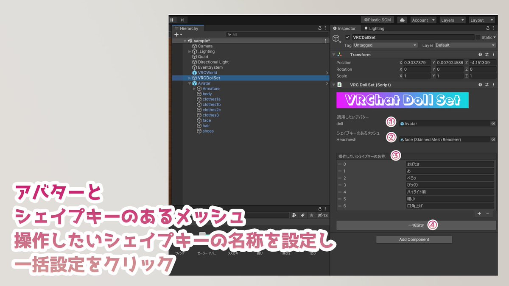Open Plastic SCM from the toolbar
This screenshot has width=509, height=286.
click(378, 20)
